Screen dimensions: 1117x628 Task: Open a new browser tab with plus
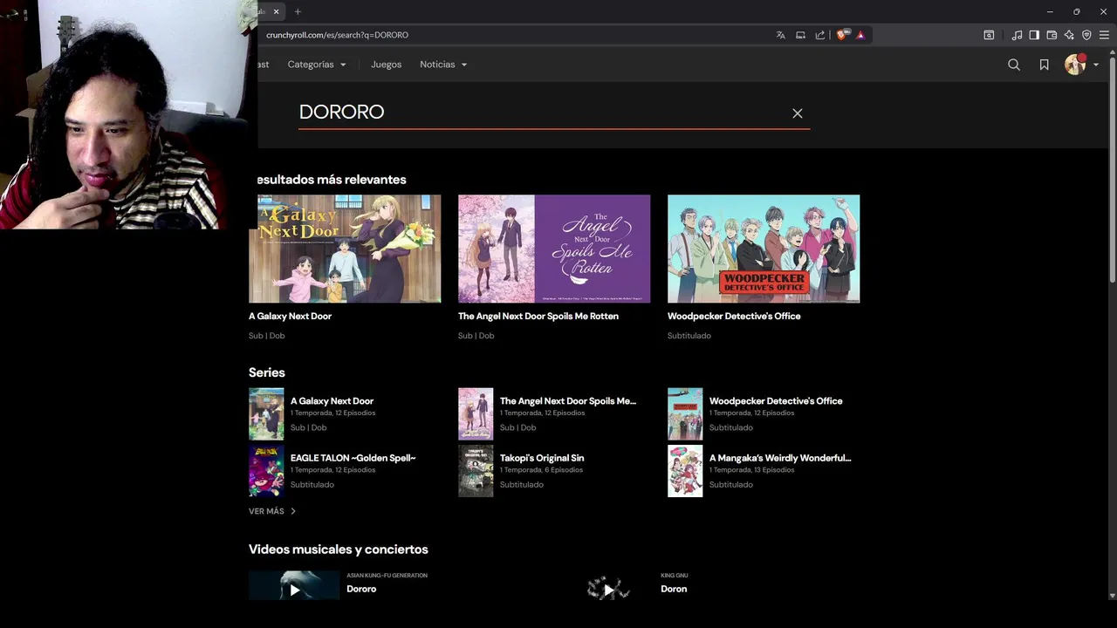tap(298, 11)
